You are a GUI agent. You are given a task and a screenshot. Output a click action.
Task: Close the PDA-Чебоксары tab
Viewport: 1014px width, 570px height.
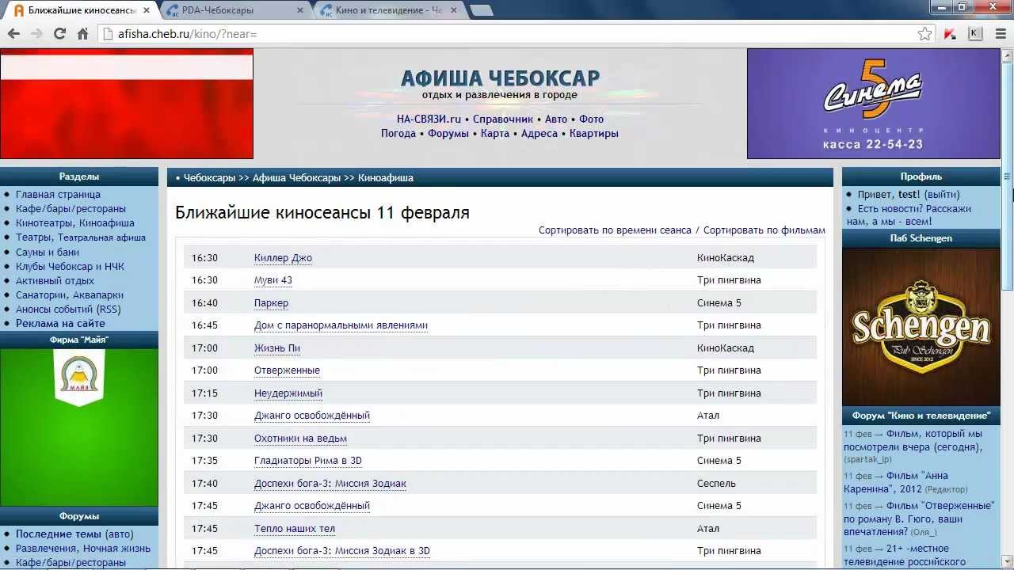(x=299, y=10)
